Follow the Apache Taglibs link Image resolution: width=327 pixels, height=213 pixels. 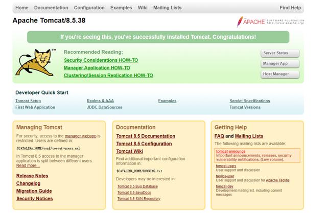coord(277,180)
